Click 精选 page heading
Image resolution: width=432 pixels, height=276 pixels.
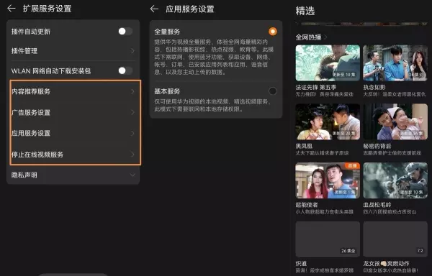(305, 11)
